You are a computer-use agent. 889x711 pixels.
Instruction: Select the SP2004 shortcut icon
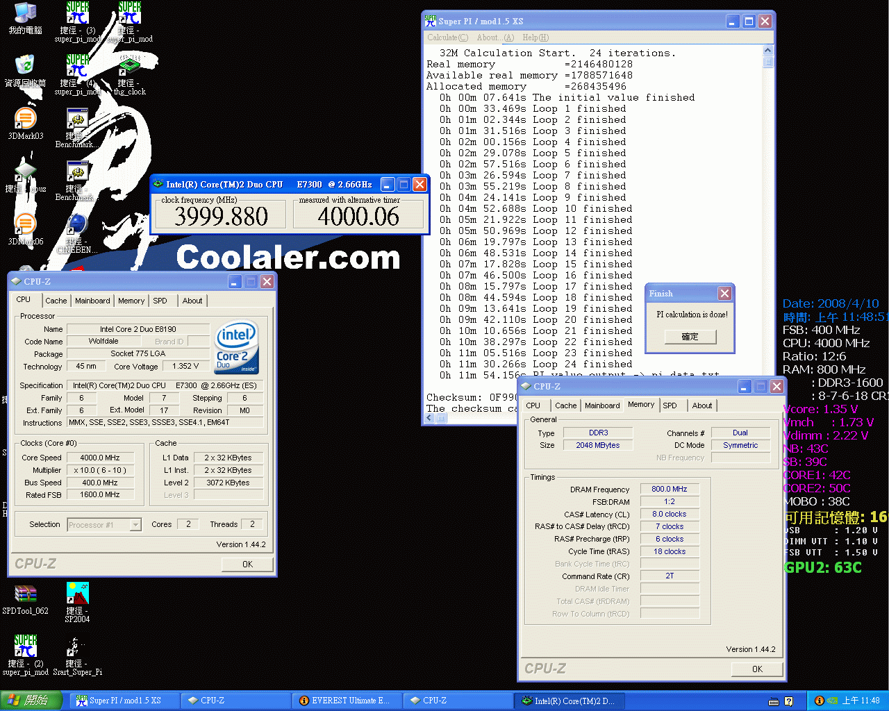pyautogui.click(x=78, y=594)
